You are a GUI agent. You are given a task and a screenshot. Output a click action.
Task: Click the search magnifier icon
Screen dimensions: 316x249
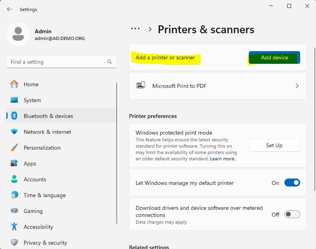pyautogui.click(x=110, y=62)
